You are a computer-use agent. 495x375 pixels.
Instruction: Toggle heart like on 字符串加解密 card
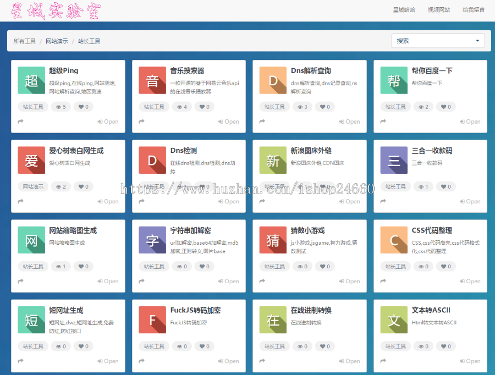coord(204,267)
